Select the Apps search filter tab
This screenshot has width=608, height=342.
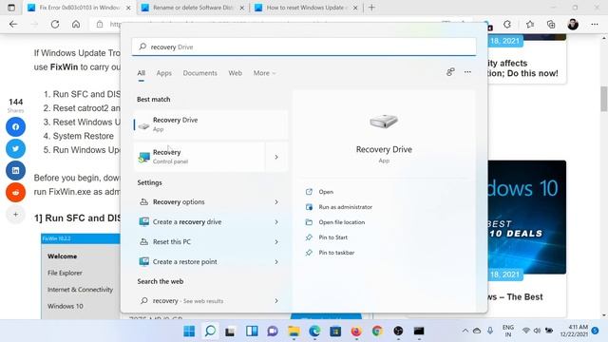(x=164, y=73)
